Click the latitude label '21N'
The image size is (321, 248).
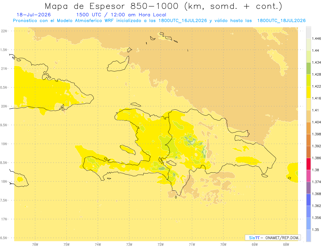[x=4, y=69]
